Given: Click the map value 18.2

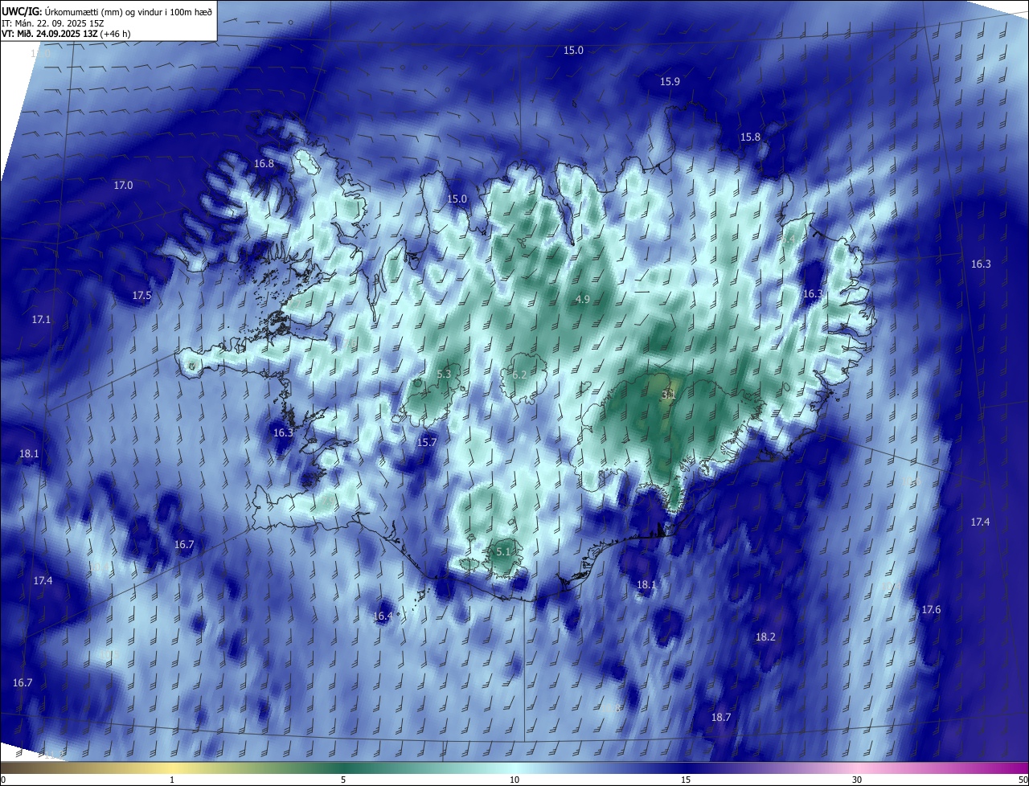Looking at the screenshot, I should coord(765,637).
